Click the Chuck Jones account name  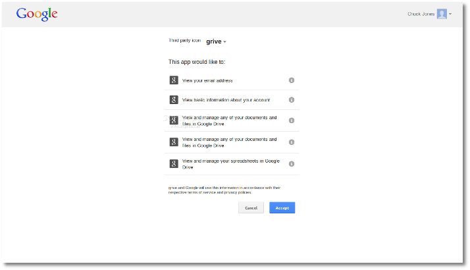click(x=421, y=14)
